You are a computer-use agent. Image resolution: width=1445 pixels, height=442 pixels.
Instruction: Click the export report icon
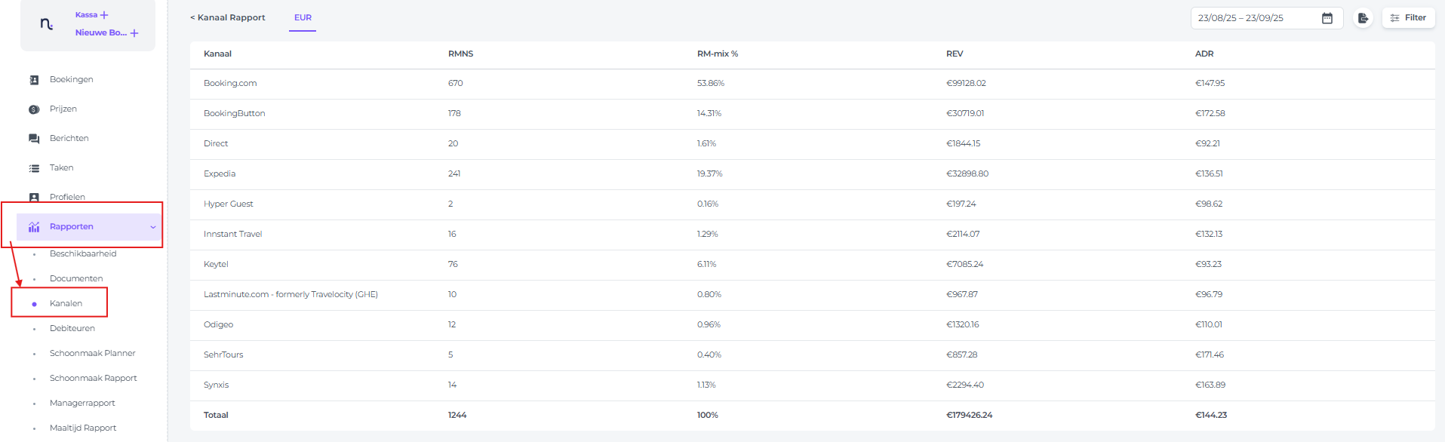[x=1363, y=18]
